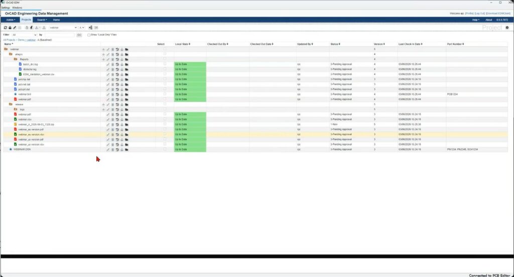Click the lock icon for webinar_us version.xlsx
Screen dimensions: 514x277
[x=121, y=145]
